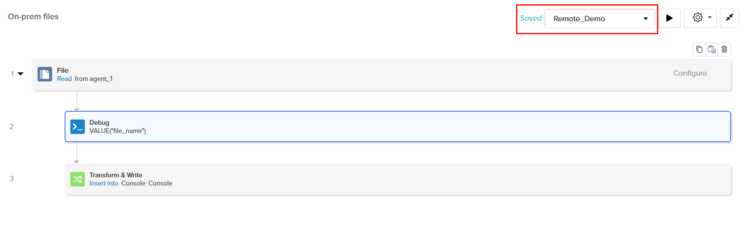Run the pipeline with the play button
Viewport: 745px width, 225px height.
(x=669, y=18)
